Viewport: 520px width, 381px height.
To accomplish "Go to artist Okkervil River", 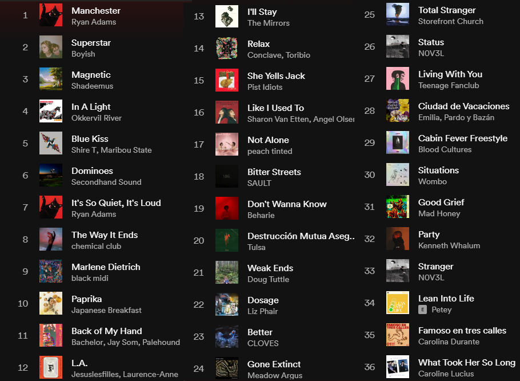I will click(x=97, y=118).
